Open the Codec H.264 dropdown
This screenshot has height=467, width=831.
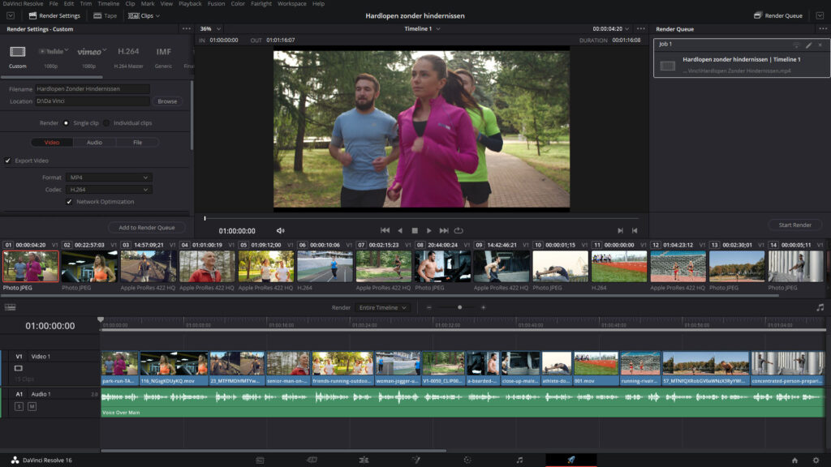(x=110, y=190)
